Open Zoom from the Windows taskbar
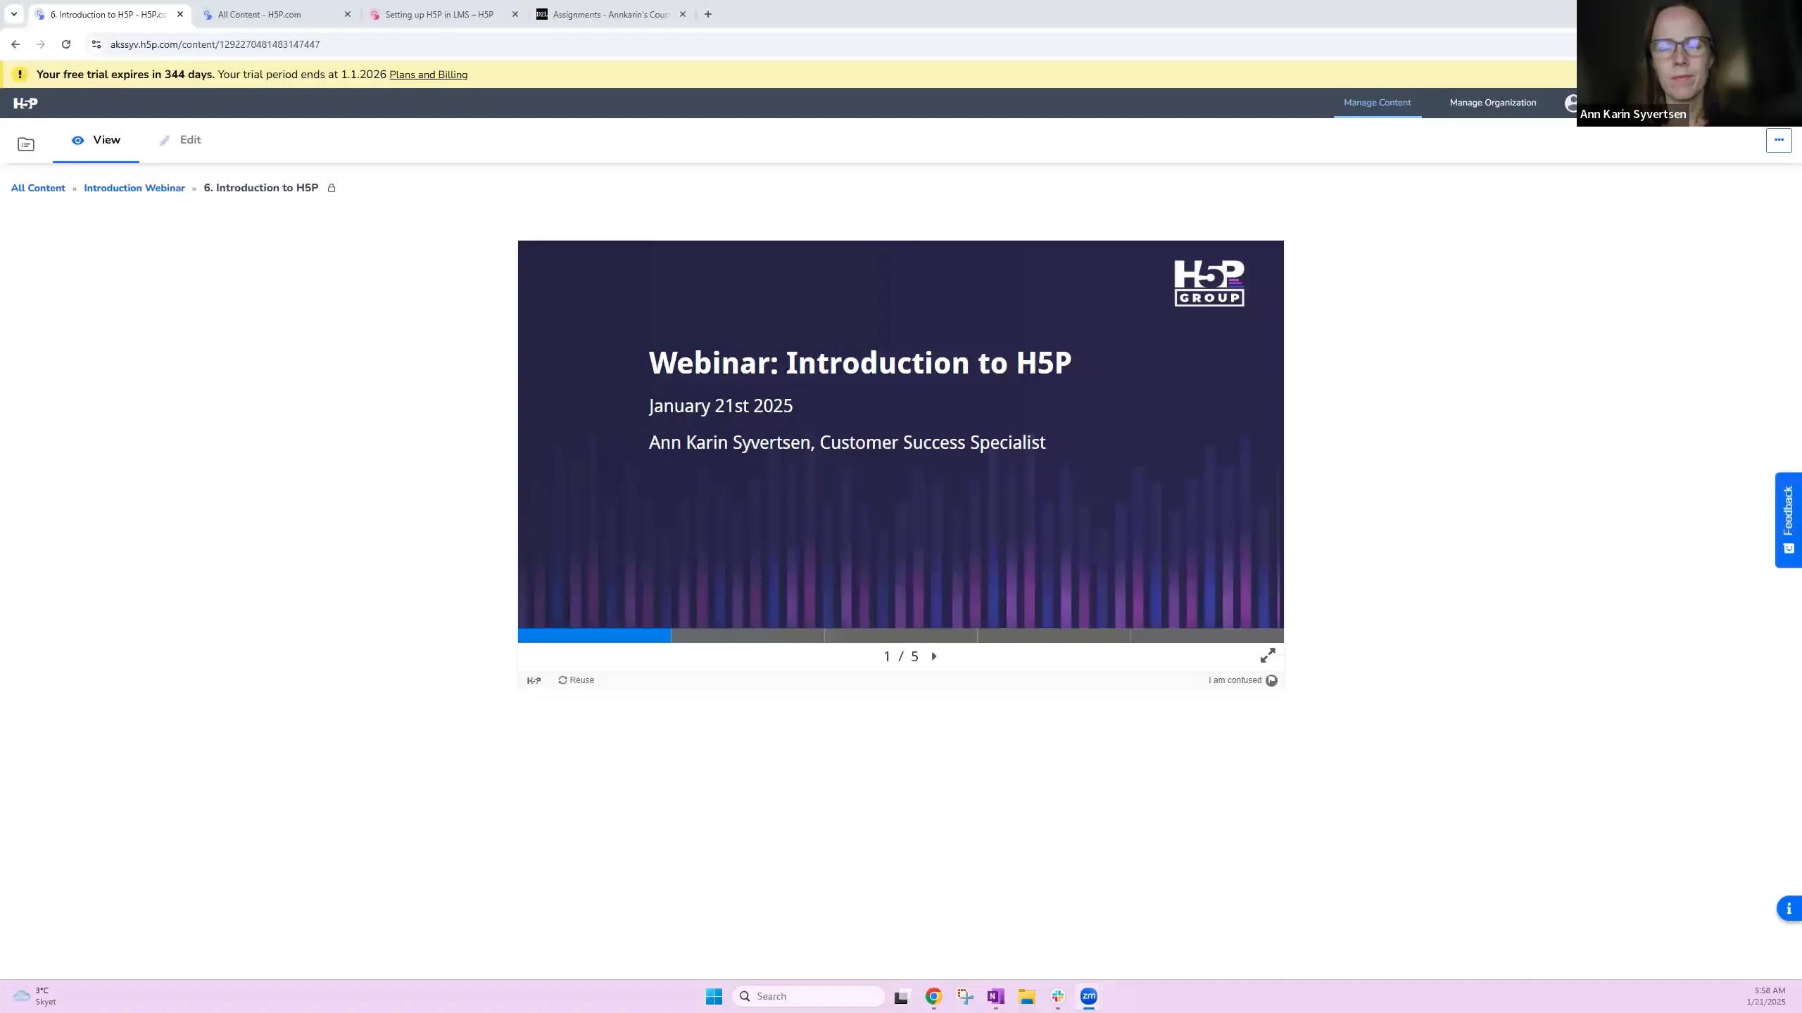 click(x=1088, y=996)
